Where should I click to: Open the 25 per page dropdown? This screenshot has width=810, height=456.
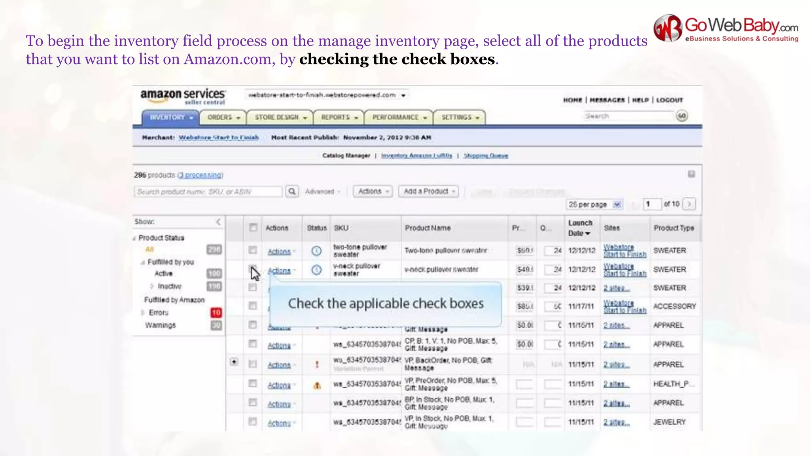coord(595,204)
